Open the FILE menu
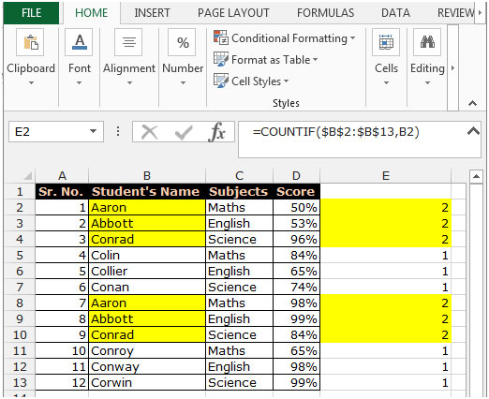The width and height of the screenshot is (489, 399). [x=31, y=13]
